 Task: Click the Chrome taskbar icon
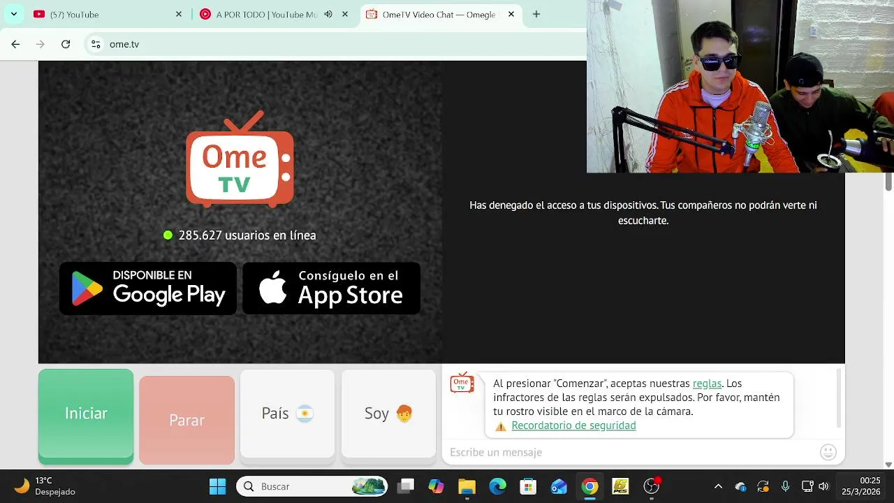click(590, 486)
